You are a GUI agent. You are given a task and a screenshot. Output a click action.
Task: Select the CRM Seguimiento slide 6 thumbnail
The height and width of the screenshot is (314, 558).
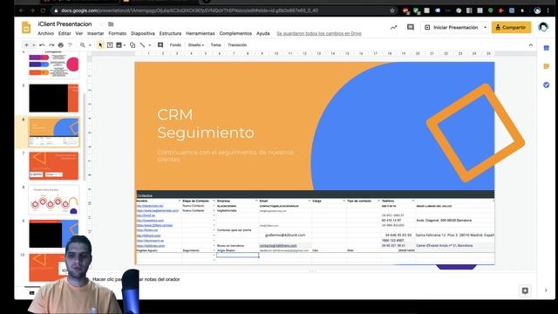pyautogui.click(x=54, y=132)
